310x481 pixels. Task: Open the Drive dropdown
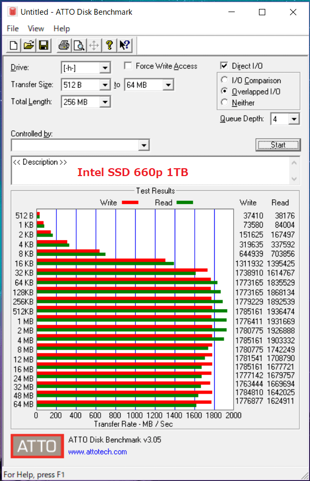(x=105, y=67)
